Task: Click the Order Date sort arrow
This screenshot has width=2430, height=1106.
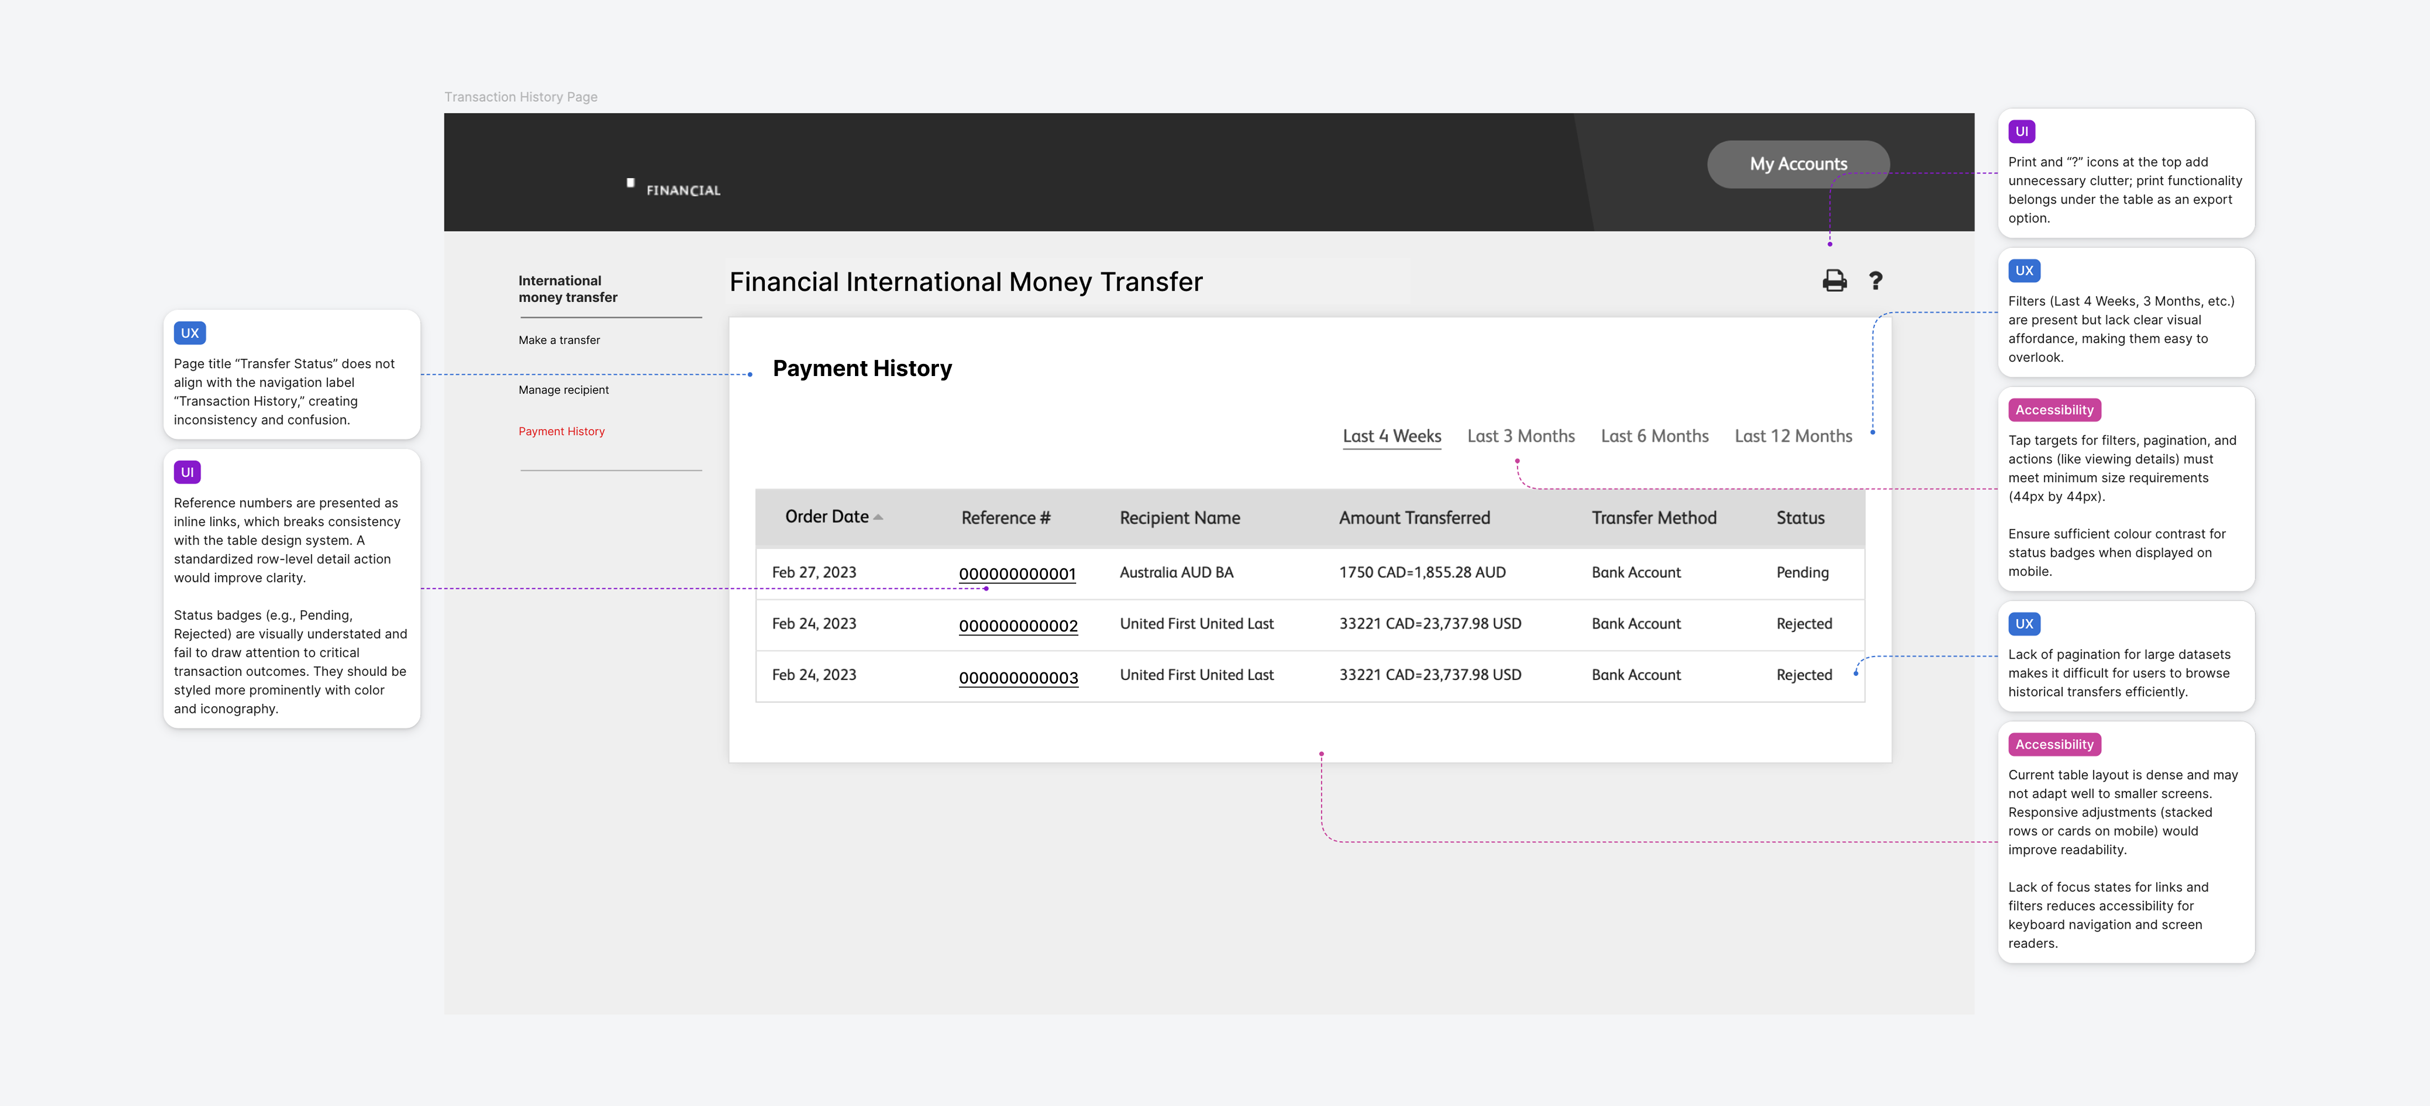Action: point(879,517)
